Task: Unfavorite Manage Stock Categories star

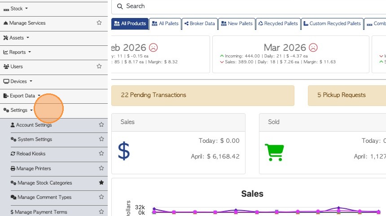Action: click(101, 183)
